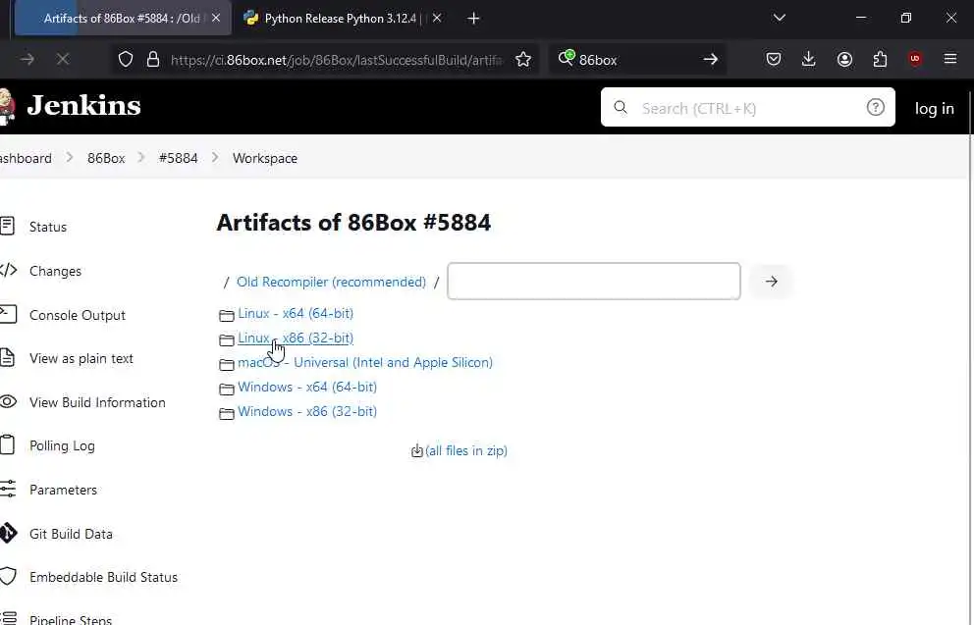Click folder icon beside Linux - x86
This screenshot has height=625, width=974.
[226, 339]
